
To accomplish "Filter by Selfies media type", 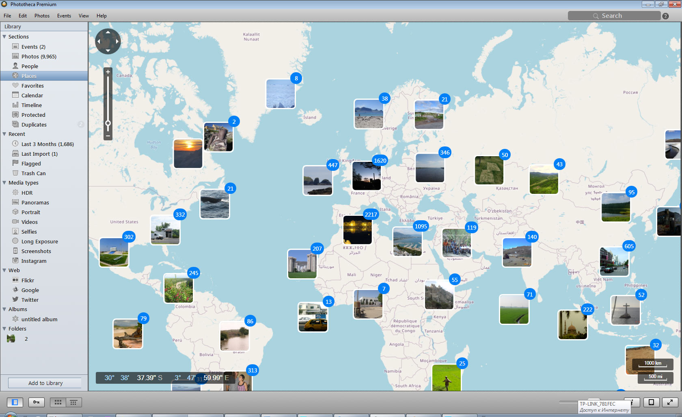I will tap(44, 232).
